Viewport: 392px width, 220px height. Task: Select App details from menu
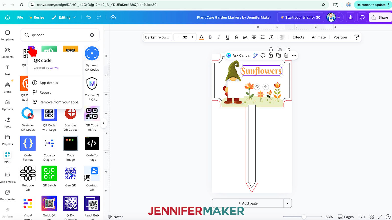pos(55,83)
